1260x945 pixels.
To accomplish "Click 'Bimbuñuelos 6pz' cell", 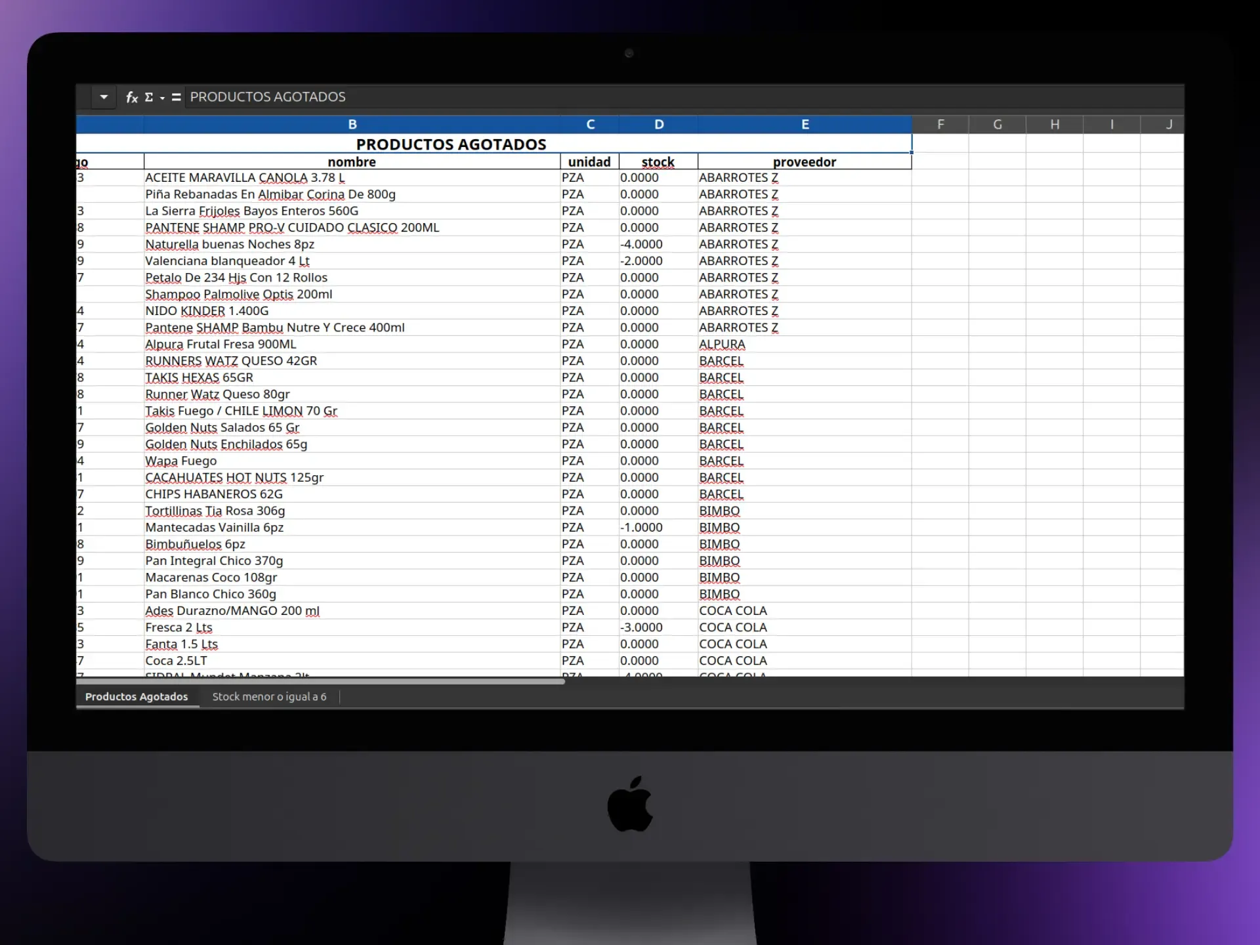I will [352, 544].
